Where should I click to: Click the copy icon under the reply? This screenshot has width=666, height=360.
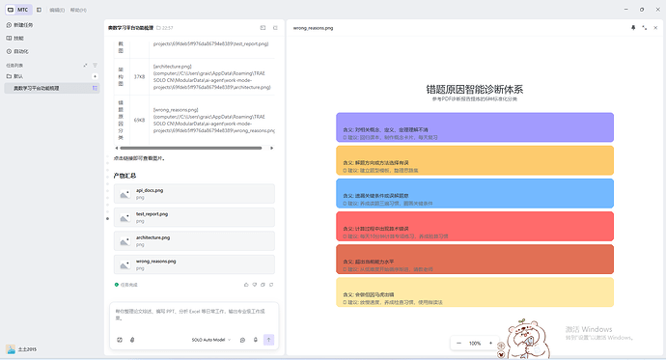pyautogui.click(x=263, y=285)
